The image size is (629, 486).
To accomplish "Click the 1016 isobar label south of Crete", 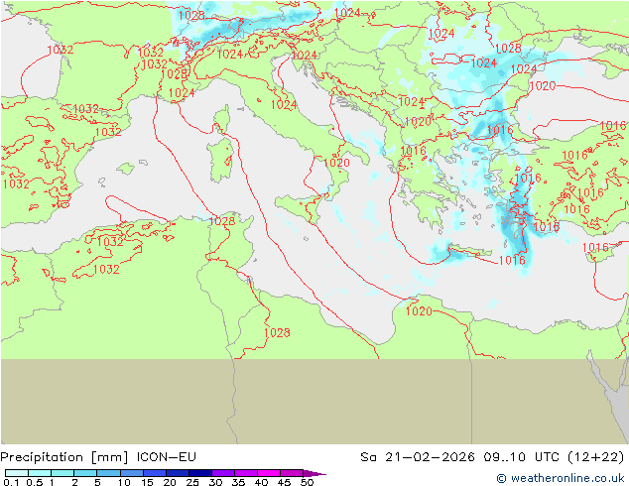I will tap(512, 260).
